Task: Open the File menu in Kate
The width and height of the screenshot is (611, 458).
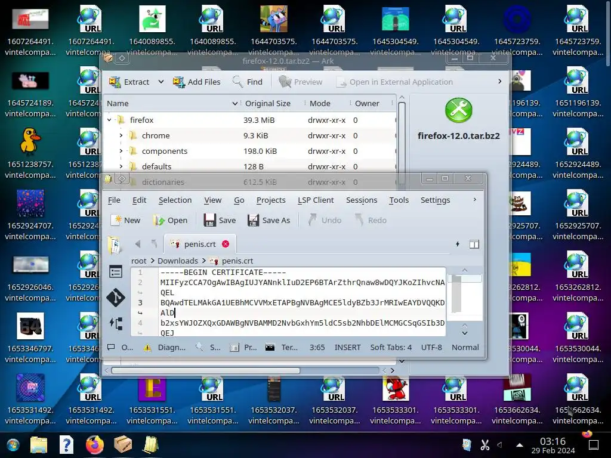Action: coord(114,200)
